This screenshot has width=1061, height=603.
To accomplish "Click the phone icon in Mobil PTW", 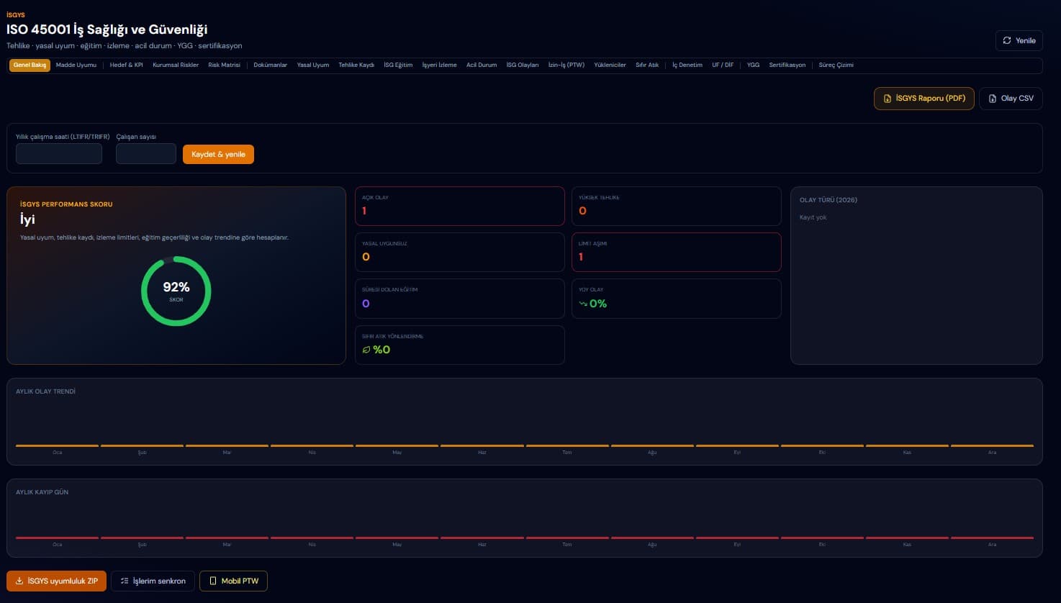I will (213, 581).
